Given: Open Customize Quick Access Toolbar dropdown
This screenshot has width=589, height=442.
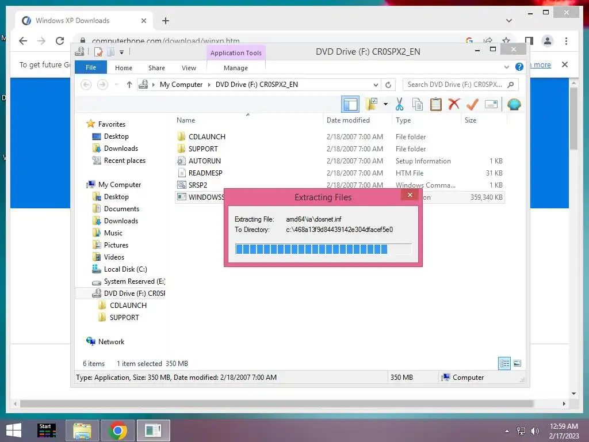Looking at the screenshot, I should tap(122, 52).
